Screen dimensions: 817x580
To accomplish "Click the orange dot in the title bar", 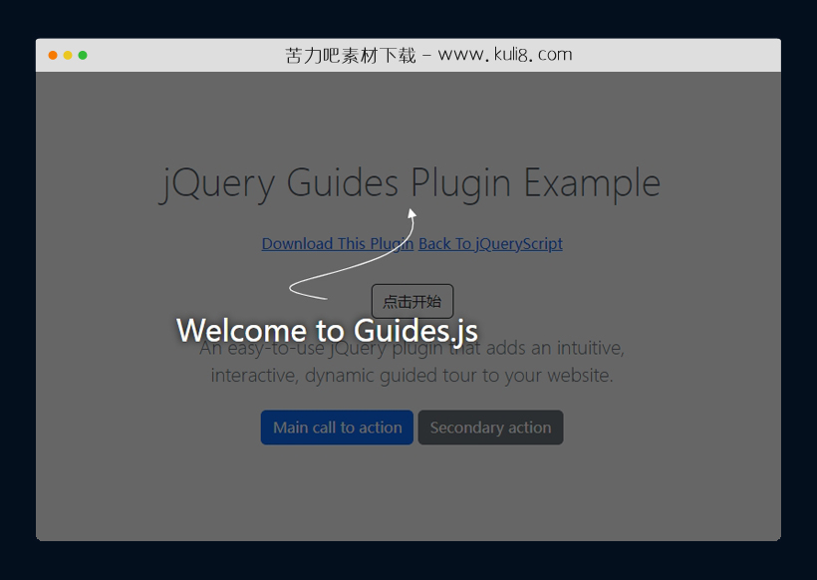I will pos(53,55).
